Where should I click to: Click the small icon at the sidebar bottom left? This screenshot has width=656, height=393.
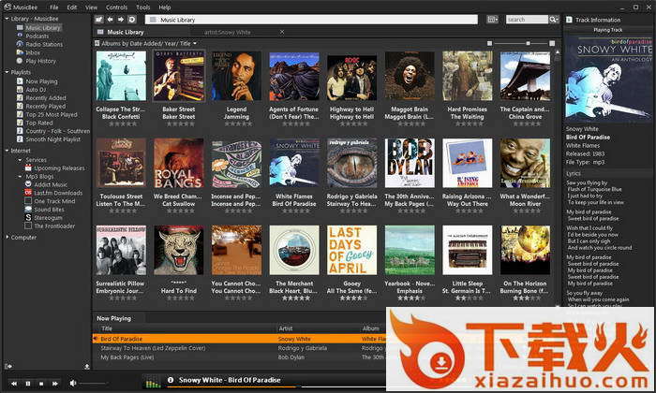click(x=7, y=366)
